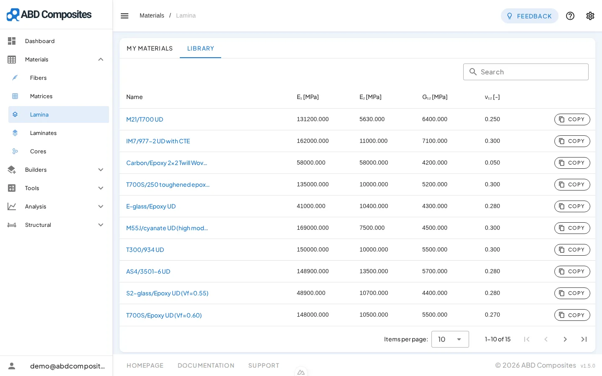The height and width of the screenshot is (376, 602).
Task: Copy the T700S/Epoxy UD (Vf=0.60) material
Action: [x=572, y=315]
